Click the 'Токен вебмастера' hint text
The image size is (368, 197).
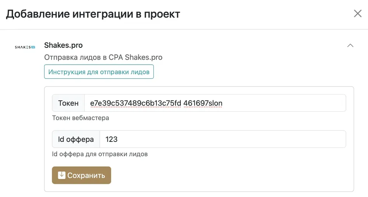coord(81,118)
